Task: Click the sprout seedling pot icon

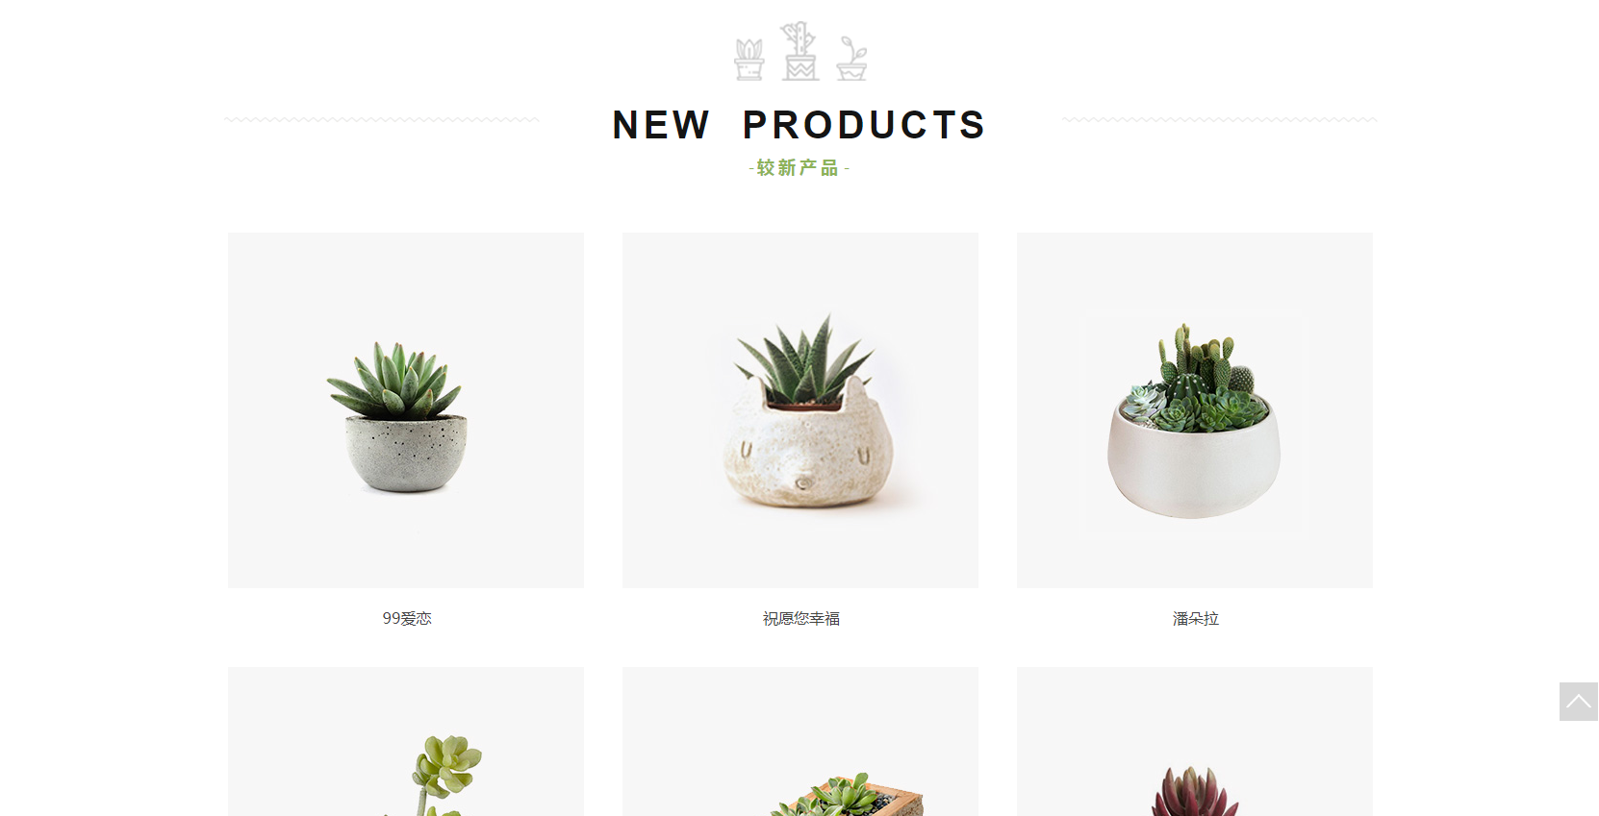Action: (x=851, y=59)
